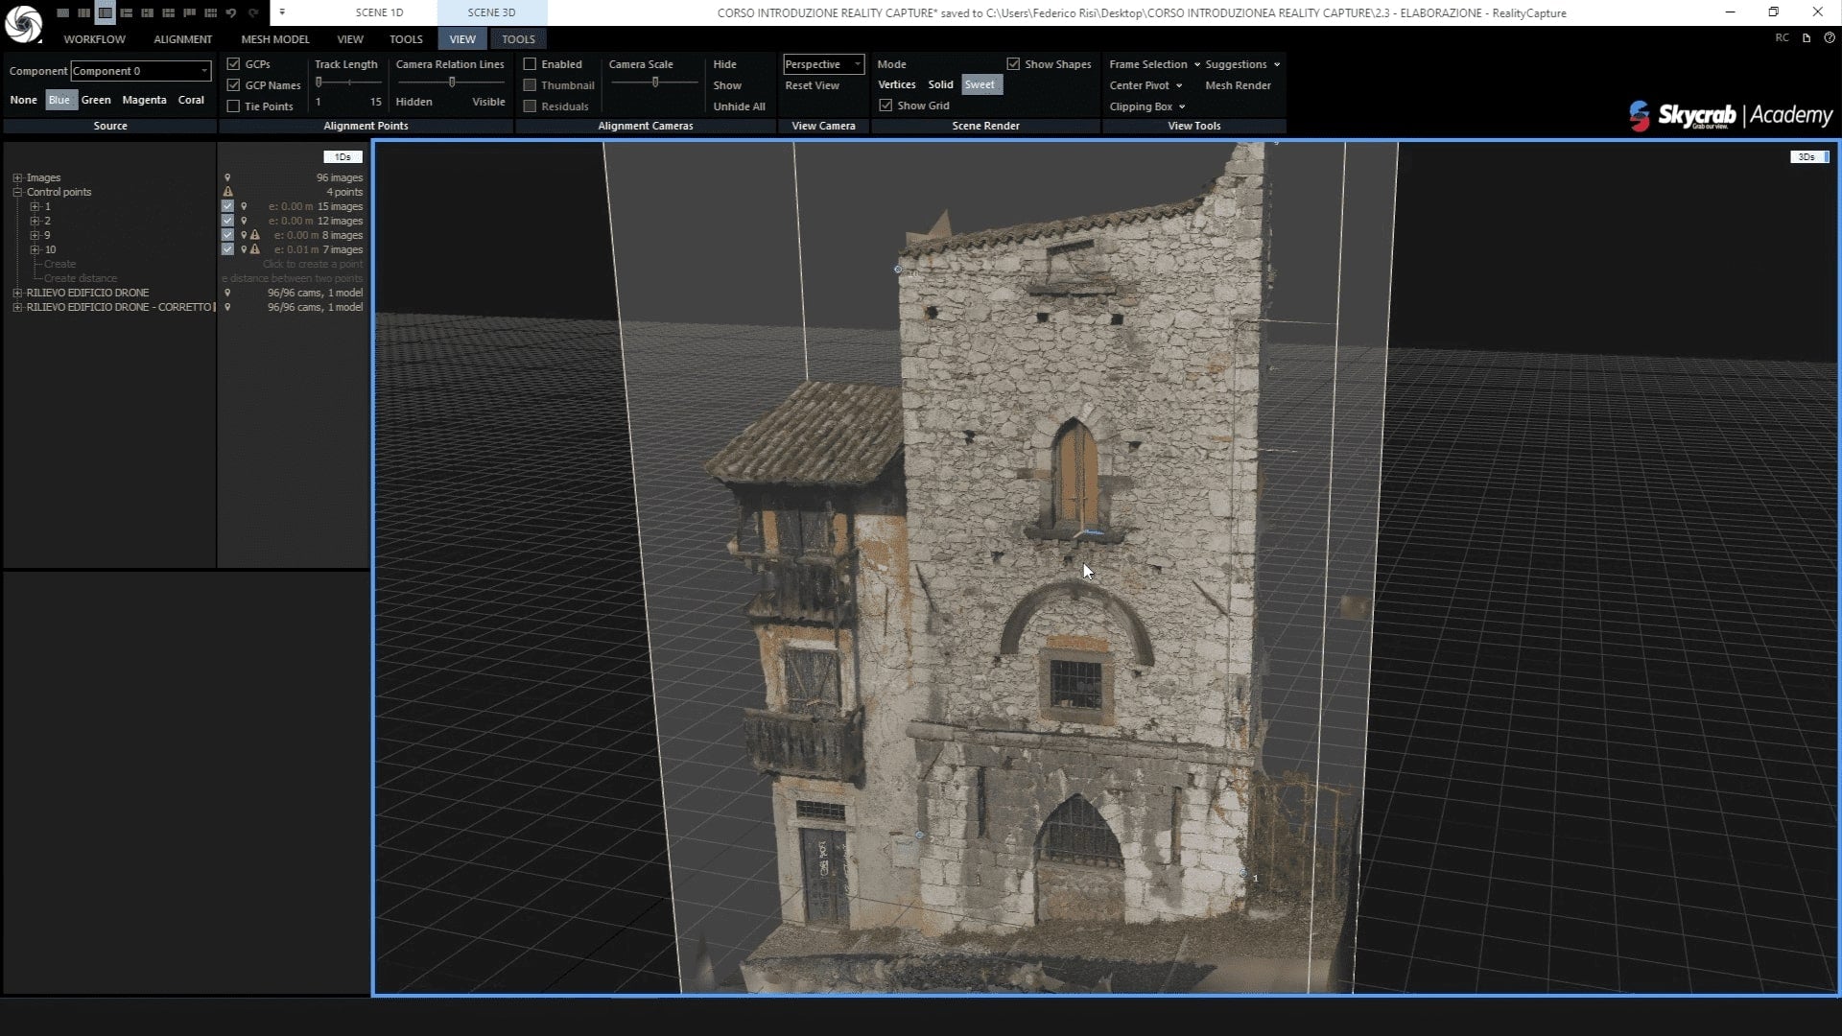1842x1036 pixels.
Task: Click the RealityCapture aperture logo button
Action: pyautogui.click(x=23, y=23)
